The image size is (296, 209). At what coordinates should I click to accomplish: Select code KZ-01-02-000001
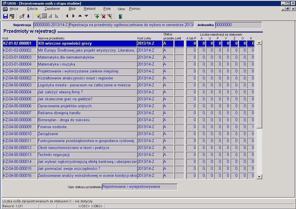point(20,43)
